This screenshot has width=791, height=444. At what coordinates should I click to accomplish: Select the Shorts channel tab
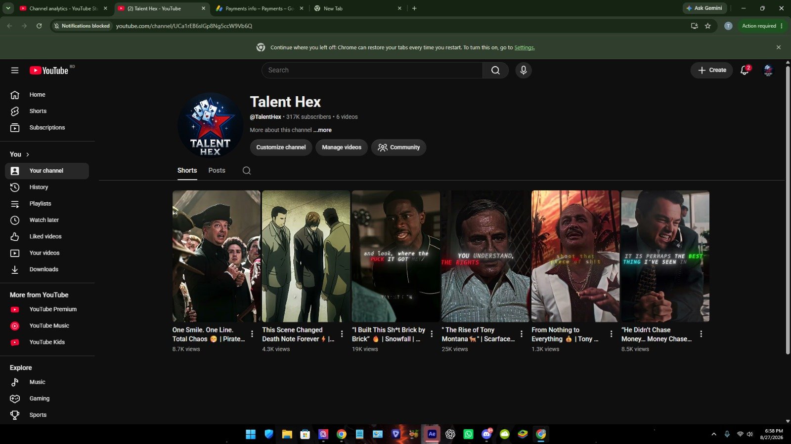click(x=187, y=170)
